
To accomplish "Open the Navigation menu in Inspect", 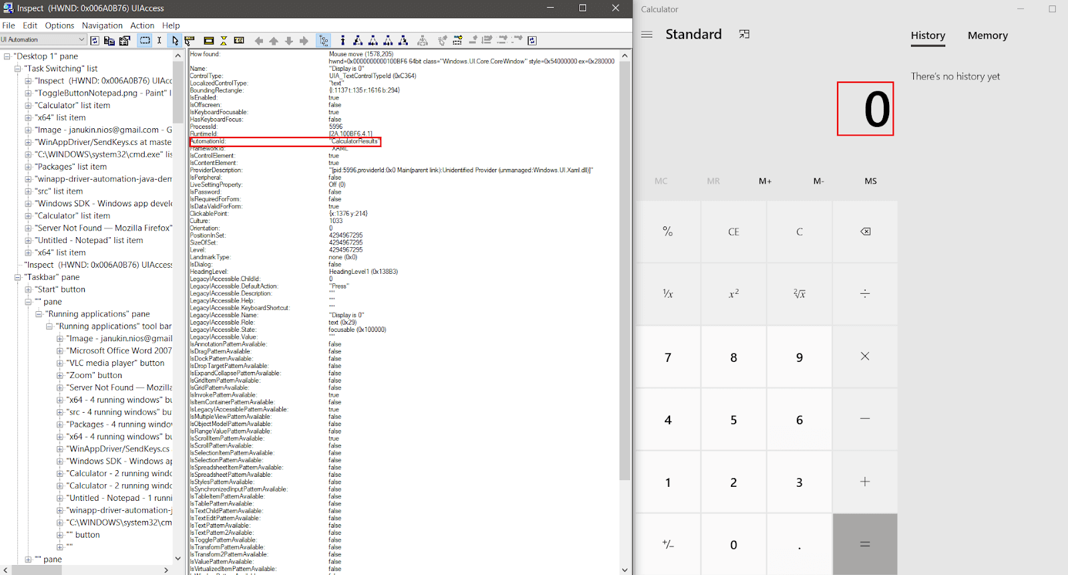I will pyautogui.click(x=102, y=25).
